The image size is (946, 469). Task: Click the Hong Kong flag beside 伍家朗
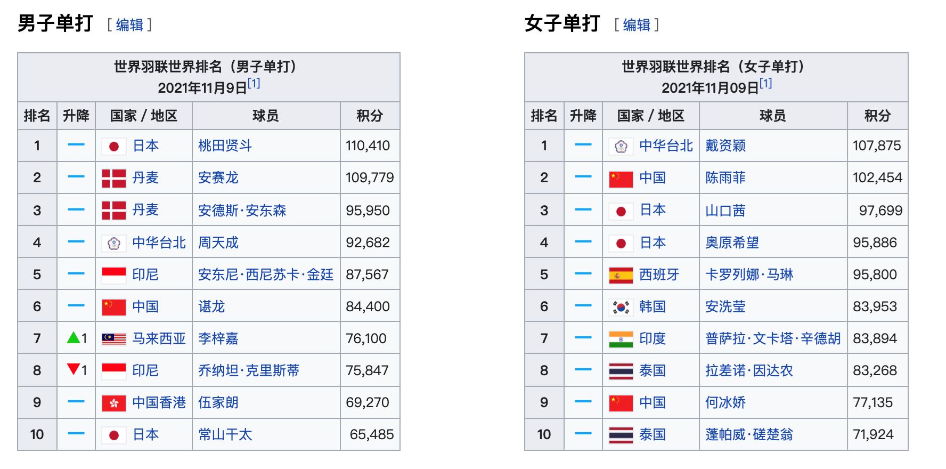[x=113, y=403]
